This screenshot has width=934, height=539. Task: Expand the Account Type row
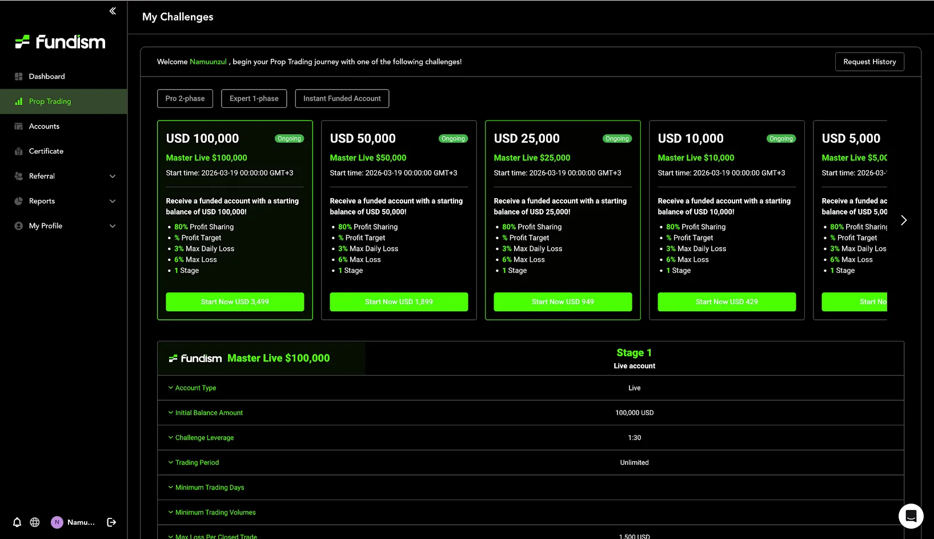192,388
